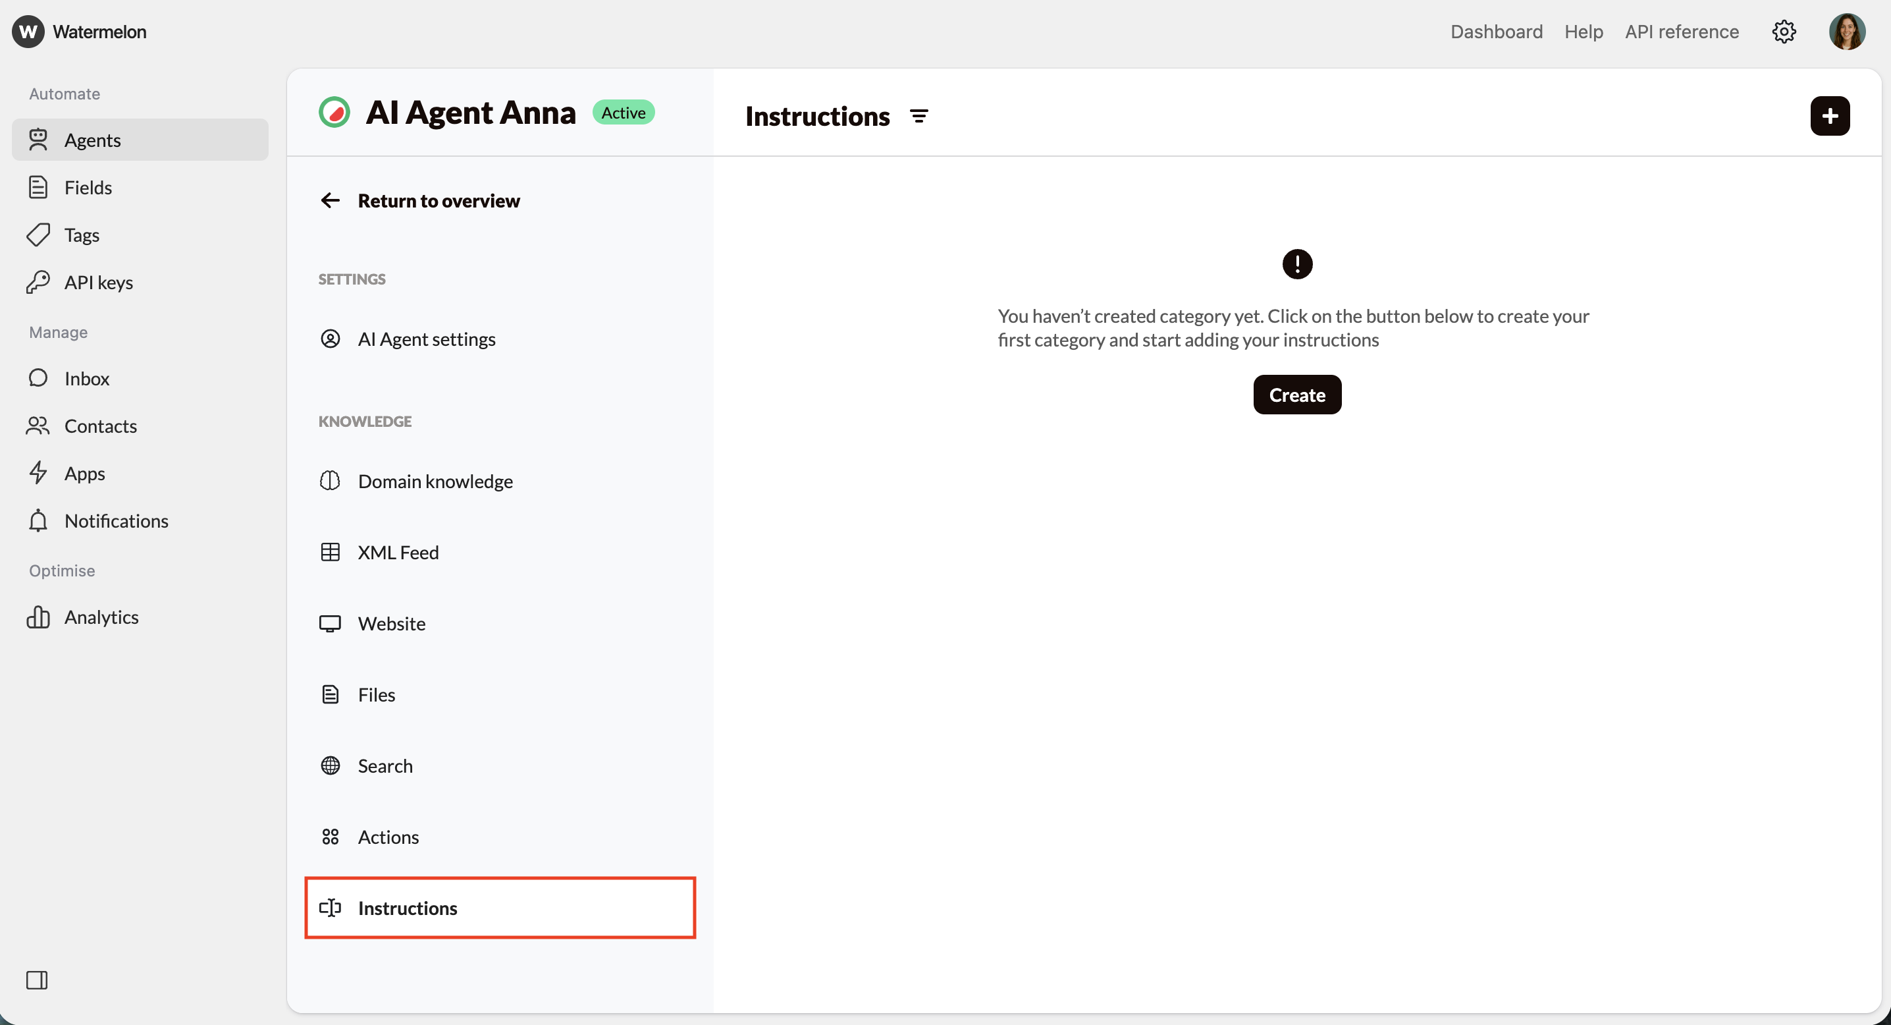Click Create to add first category
The image size is (1891, 1025).
[x=1296, y=395]
